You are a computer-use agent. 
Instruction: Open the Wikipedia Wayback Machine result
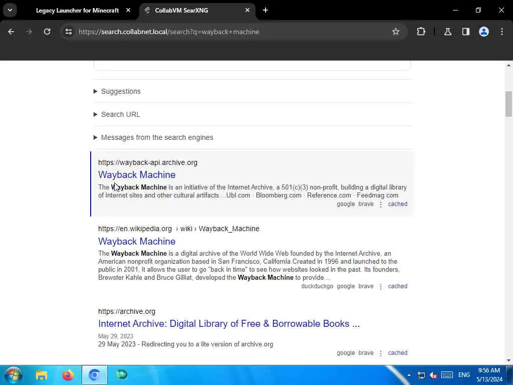pos(137,241)
